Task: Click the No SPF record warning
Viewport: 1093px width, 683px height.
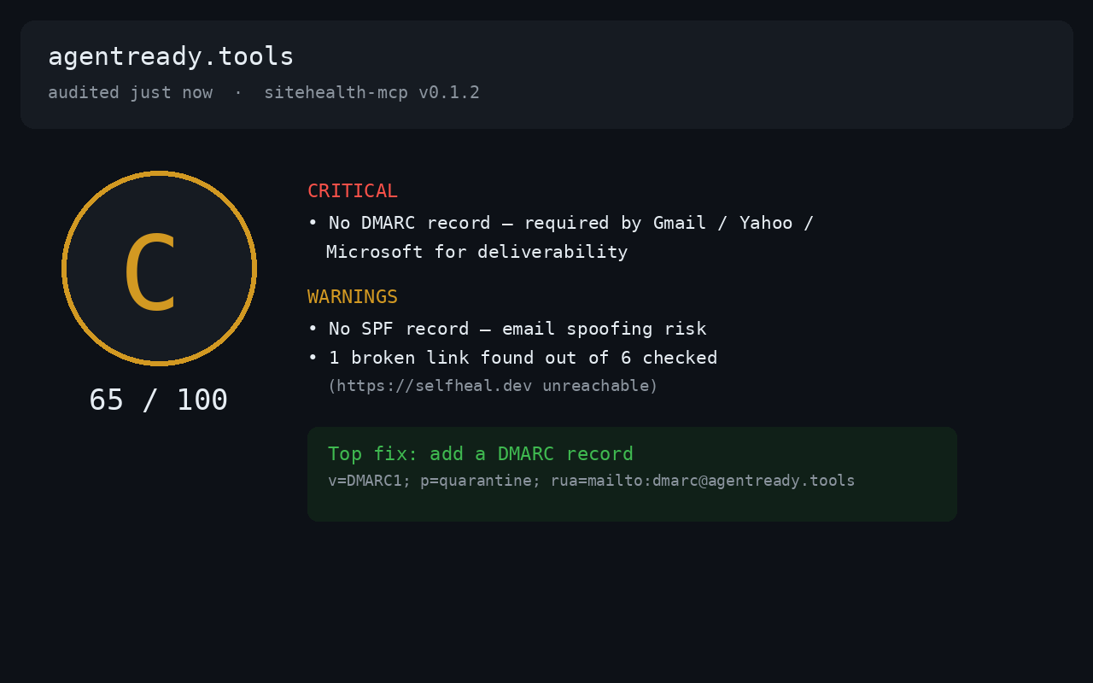Action: (x=507, y=329)
